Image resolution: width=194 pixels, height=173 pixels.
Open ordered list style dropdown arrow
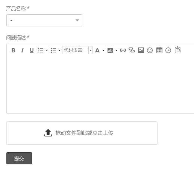pos(47,51)
